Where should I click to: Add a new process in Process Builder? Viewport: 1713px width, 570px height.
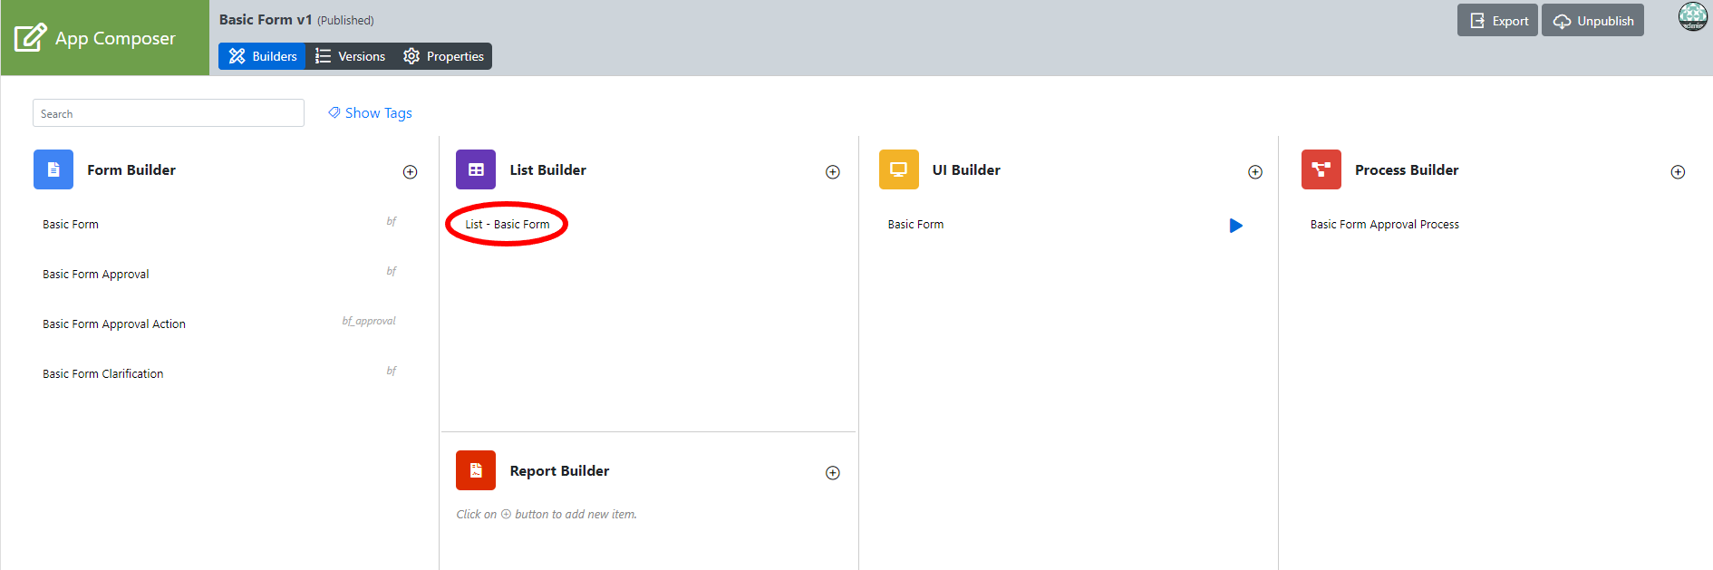[1677, 172]
